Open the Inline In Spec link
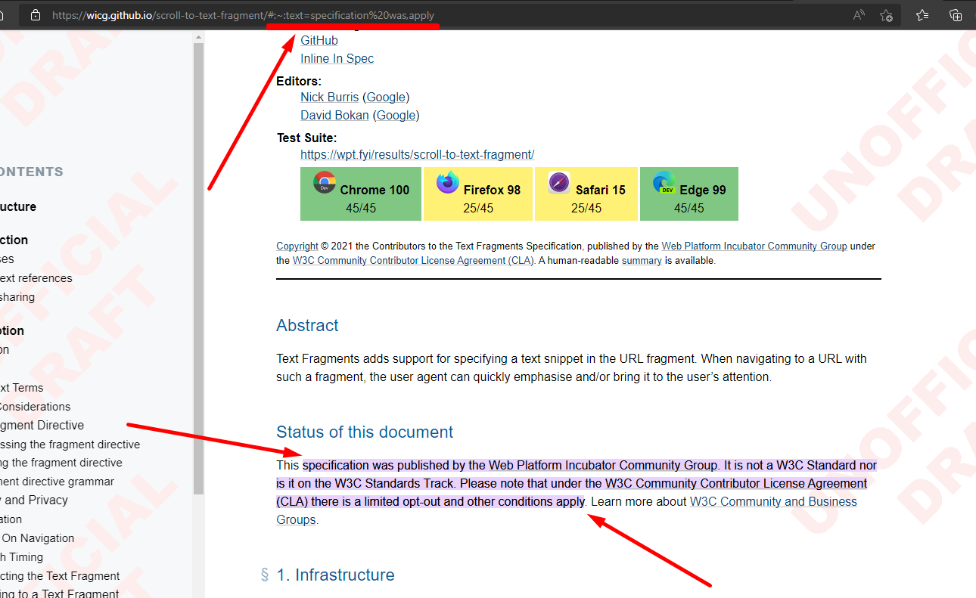This screenshot has height=598, width=976. point(337,58)
